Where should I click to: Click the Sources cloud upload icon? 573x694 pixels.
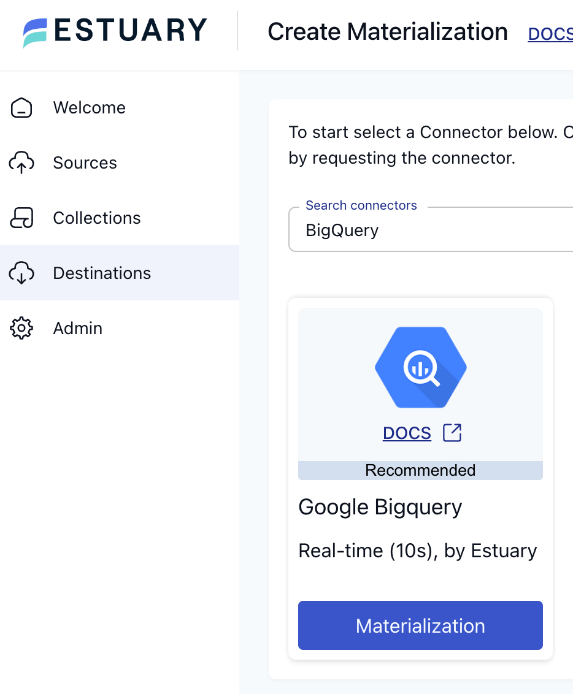[21, 162]
